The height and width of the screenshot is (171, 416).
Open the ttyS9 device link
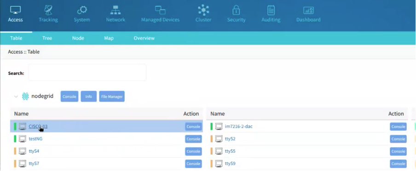230,164
